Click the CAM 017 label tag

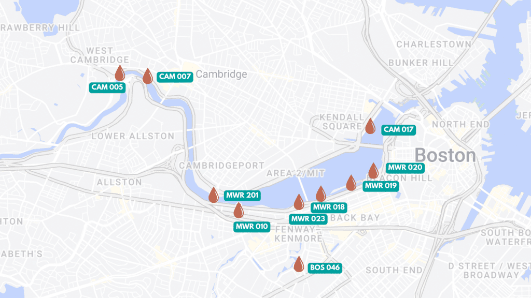tap(399, 130)
